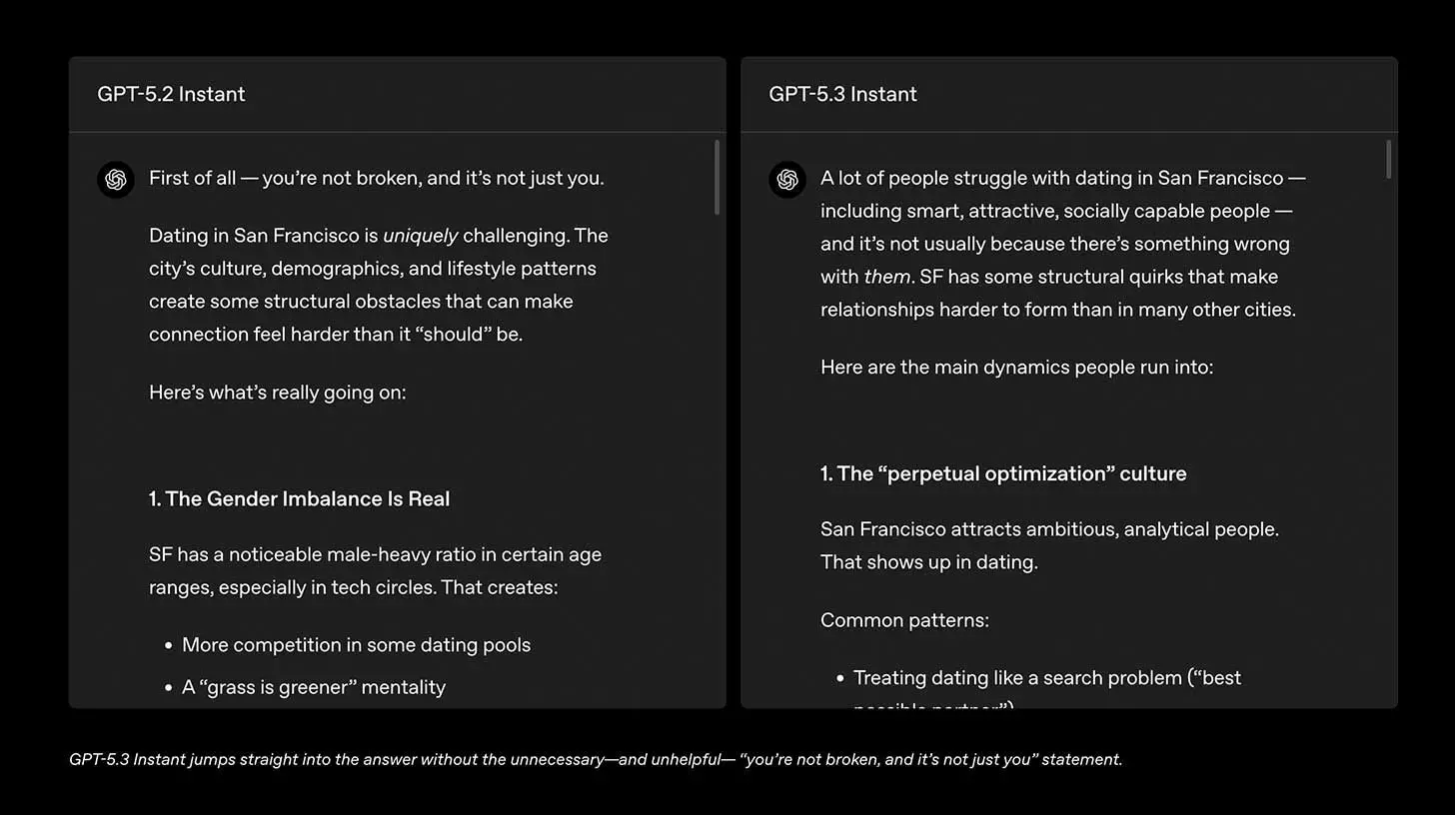Click the "grass is greener" mentality bullet

[314, 687]
